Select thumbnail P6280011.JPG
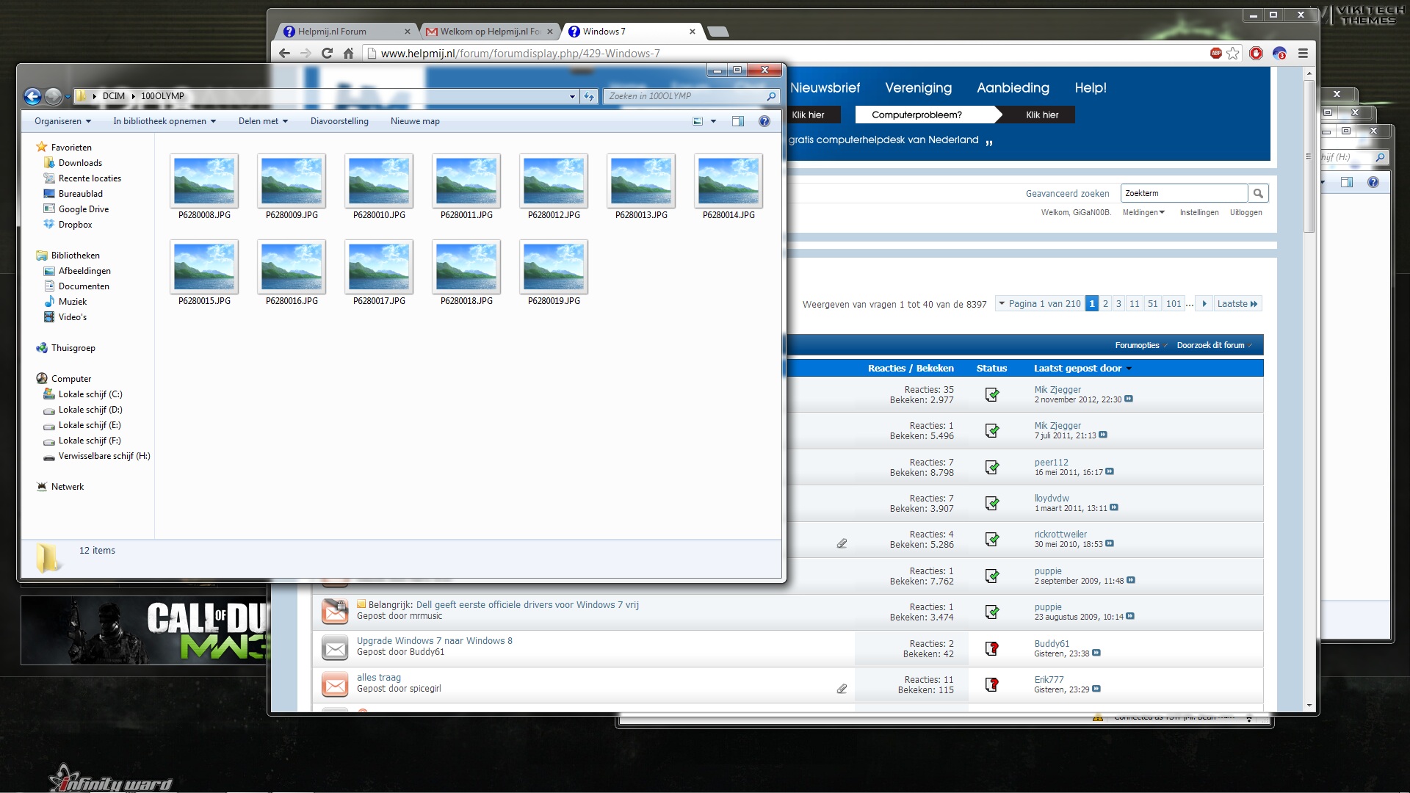1410x793 pixels. [x=466, y=181]
